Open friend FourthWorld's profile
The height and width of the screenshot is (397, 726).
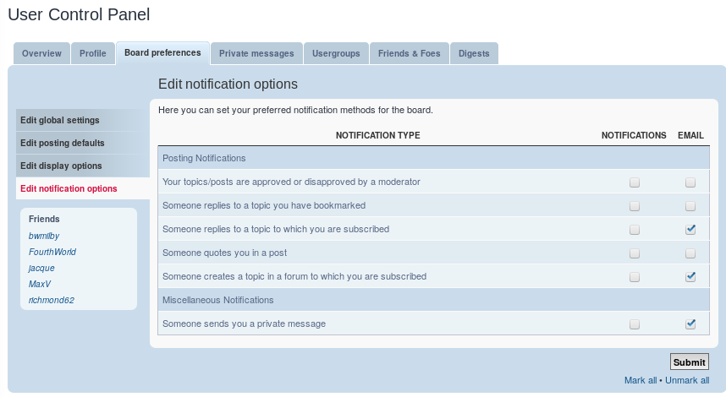point(52,252)
